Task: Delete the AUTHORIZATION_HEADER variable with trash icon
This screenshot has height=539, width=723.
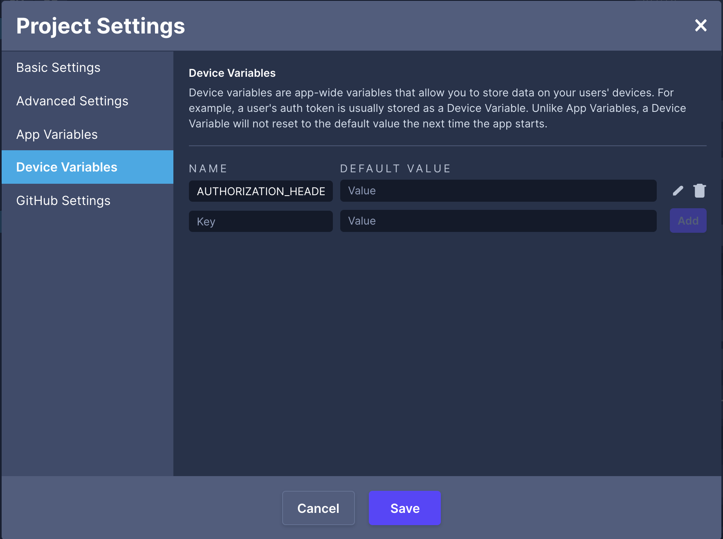Action: 700,191
